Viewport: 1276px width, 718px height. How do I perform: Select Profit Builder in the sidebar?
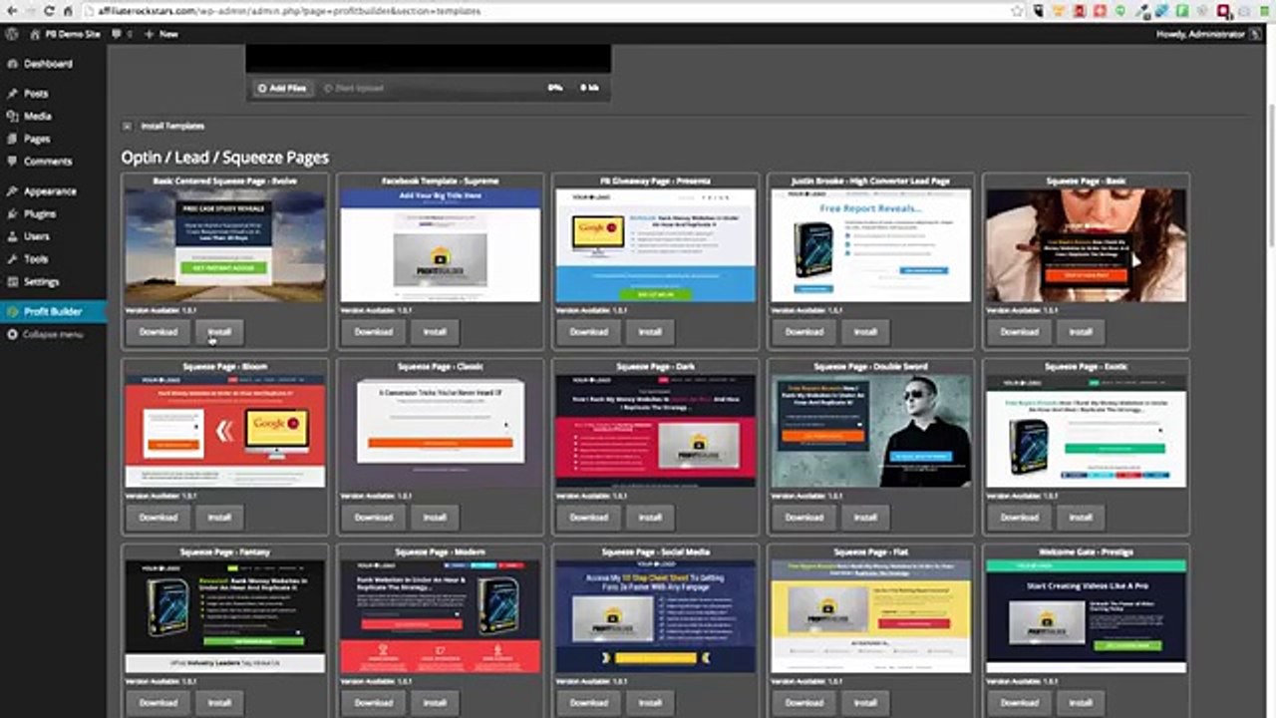pyautogui.click(x=53, y=311)
